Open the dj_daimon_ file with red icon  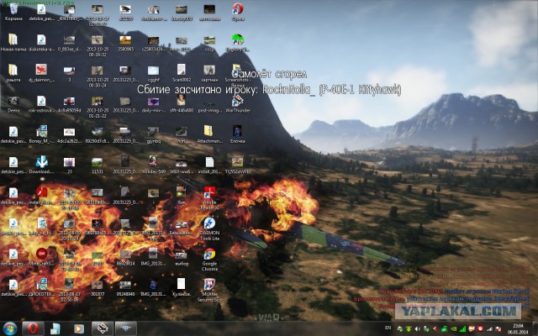click(41, 73)
